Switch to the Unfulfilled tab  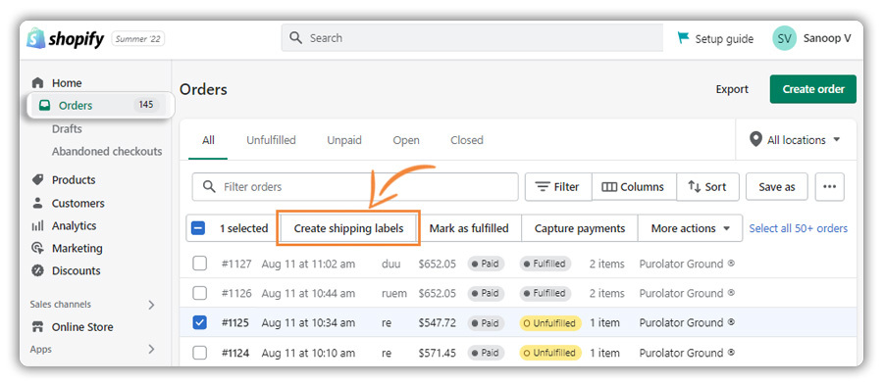coord(271,140)
